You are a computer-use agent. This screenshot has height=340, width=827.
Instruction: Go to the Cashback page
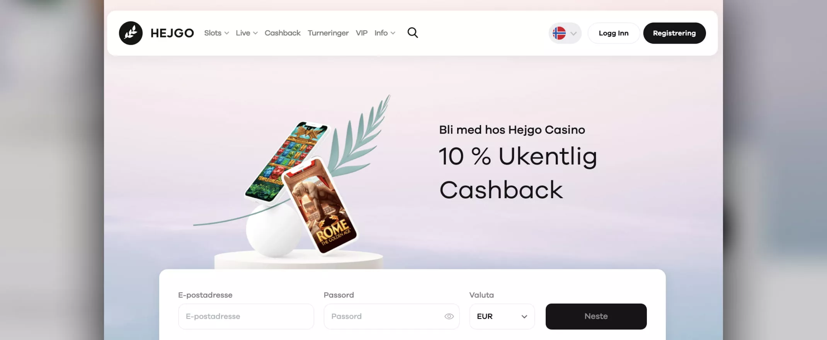tap(282, 33)
